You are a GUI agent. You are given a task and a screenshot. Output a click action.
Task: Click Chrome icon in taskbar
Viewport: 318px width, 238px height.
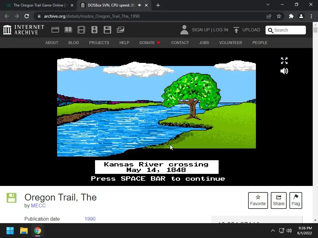tap(38, 231)
